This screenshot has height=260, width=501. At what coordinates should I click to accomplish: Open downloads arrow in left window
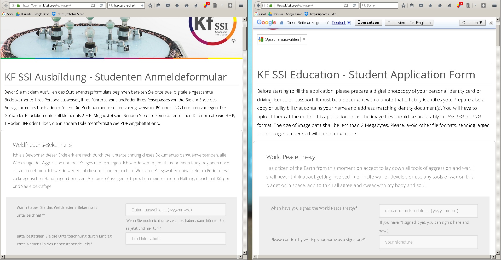177,5
